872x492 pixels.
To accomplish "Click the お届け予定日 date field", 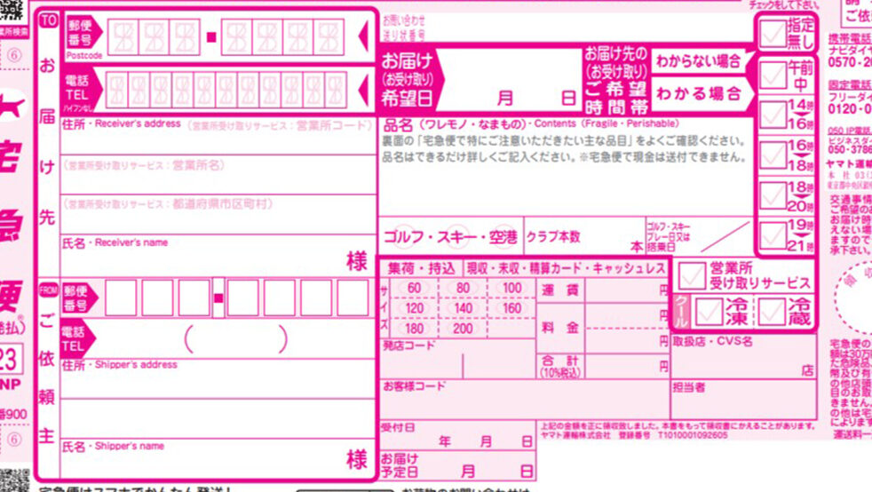I will [x=457, y=466].
